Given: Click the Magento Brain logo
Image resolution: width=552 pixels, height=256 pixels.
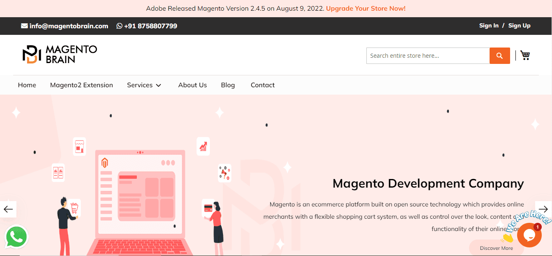Looking at the screenshot, I should pyautogui.click(x=60, y=54).
